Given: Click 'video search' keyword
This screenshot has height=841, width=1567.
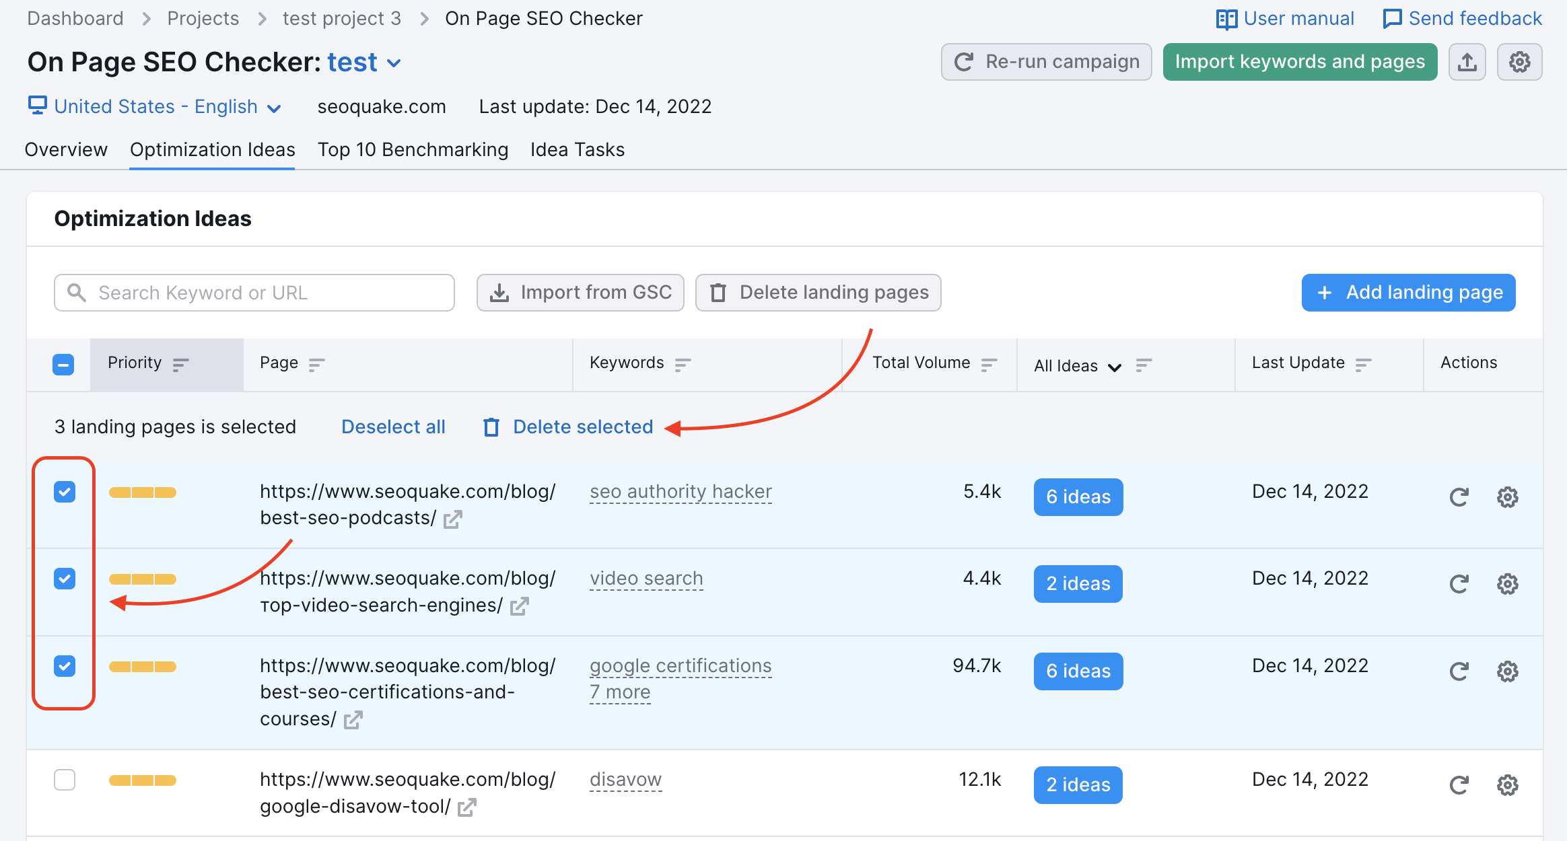Looking at the screenshot, I should (646, 579).
